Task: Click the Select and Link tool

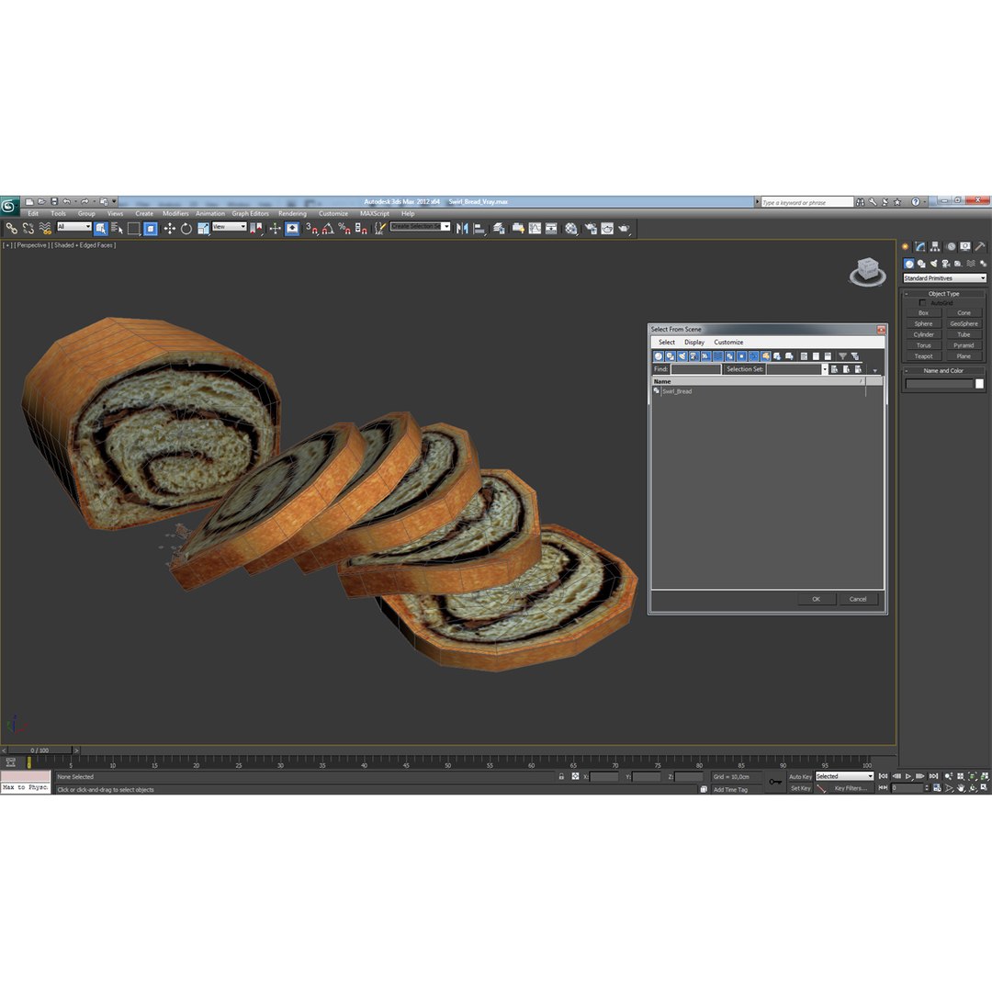Action: pyautogui.click(x=11, y=229)
